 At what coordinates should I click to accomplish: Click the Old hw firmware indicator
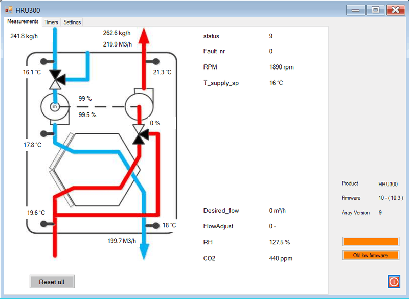[370, 255]
